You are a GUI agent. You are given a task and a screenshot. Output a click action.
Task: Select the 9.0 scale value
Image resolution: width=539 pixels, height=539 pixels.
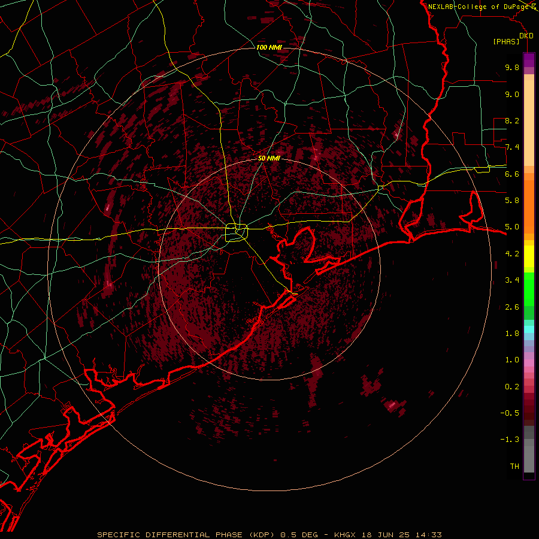pyautogui.click(x=512, y=94)
